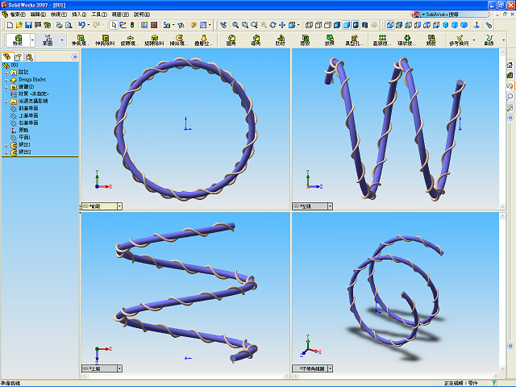Open the Reference Geometry (參考幾何) dropdown arrow
This screenshot has height=387, width=516.
pyautogui.click(x=474, y=40)
